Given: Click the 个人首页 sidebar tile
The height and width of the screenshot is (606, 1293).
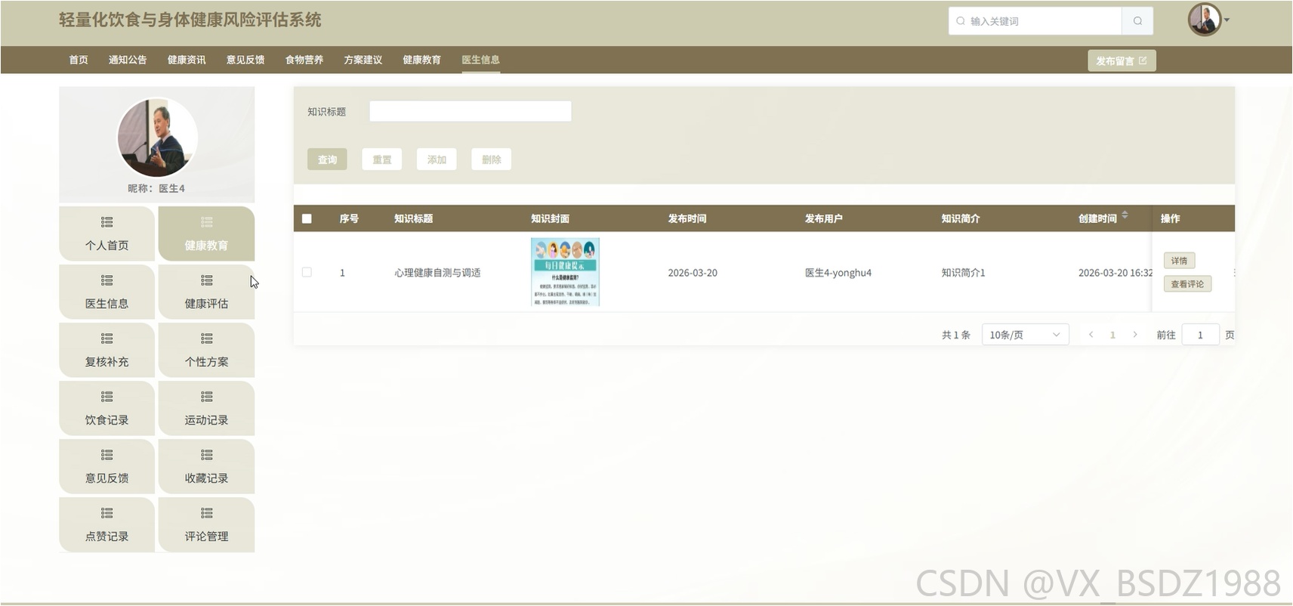Looking at the screenshot, I should [106, 234].
